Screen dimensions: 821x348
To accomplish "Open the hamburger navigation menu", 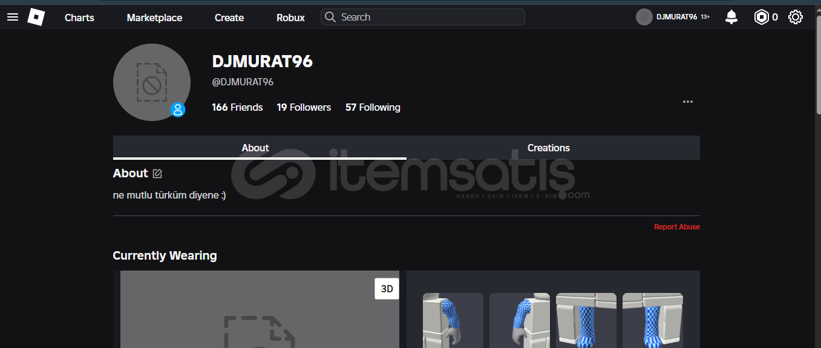I will coord(13,18).
